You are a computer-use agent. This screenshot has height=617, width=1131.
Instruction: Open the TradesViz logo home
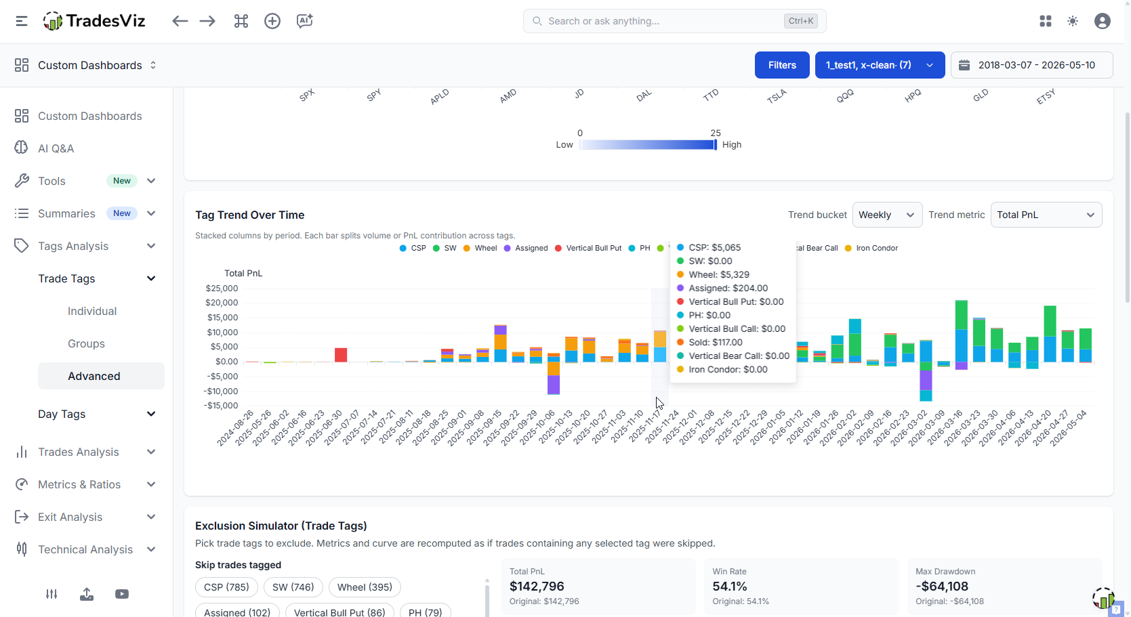pos(94,21)
